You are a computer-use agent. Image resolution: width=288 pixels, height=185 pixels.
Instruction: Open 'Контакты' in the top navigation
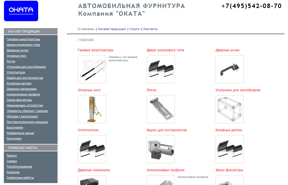pyautogui.click(x=150, y=29)
